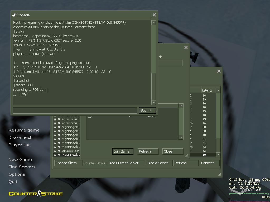Click the shield icon on the V-gaming.sk row with latency 21
The image size is (270, 202).
(59, 139)
